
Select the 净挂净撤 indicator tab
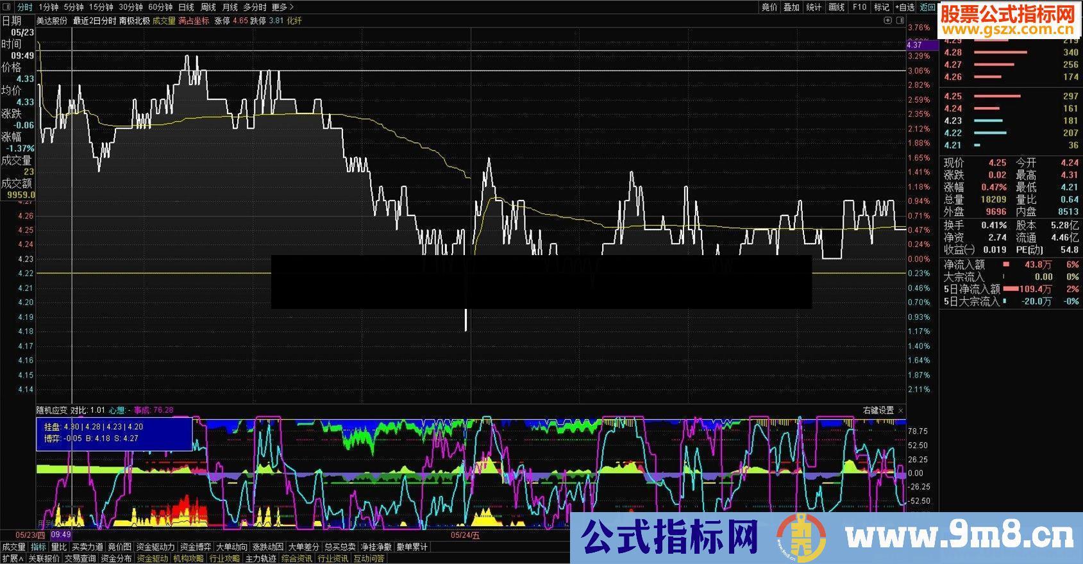pyautogui.click(x=376, y=547)
